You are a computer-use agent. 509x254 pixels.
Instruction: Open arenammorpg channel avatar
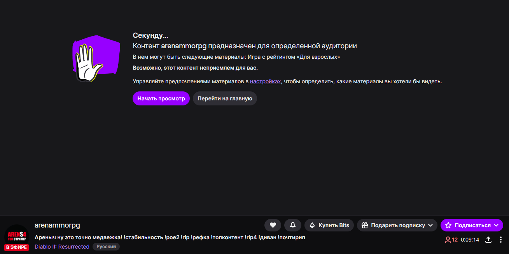click(16, 235)
